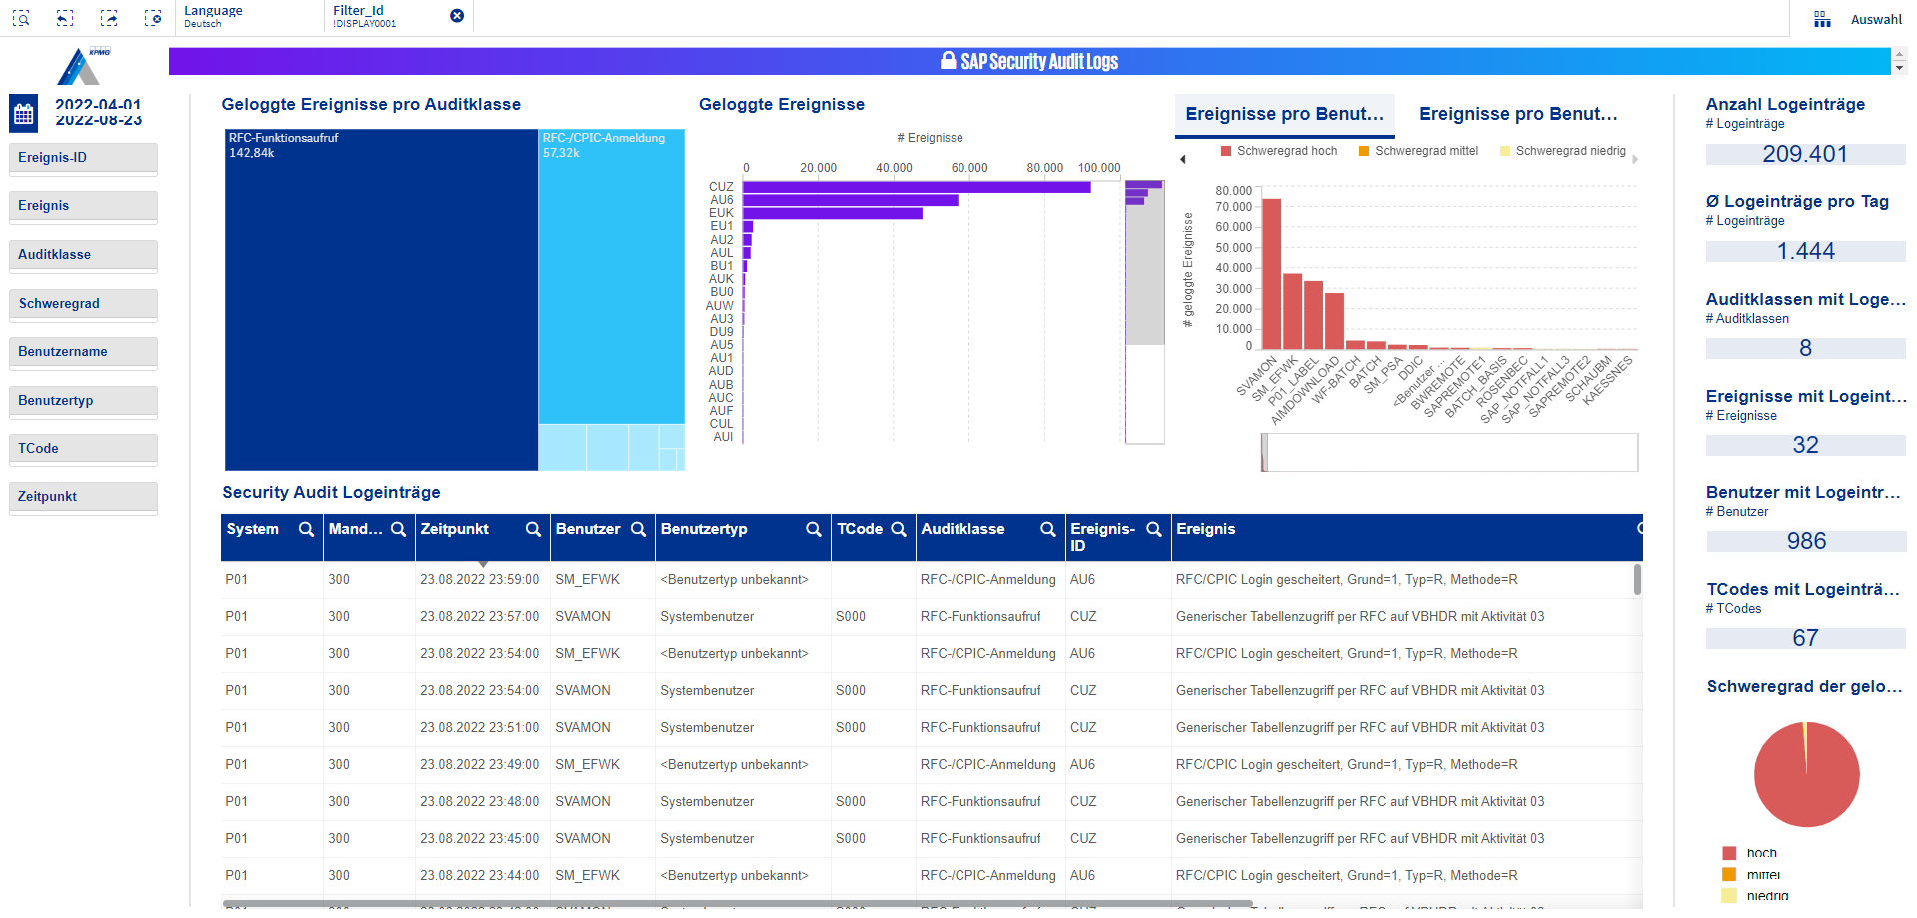Sort table by Ereignis column header
This screenshot has width=1917, height=918.
tap(1205, 529)
